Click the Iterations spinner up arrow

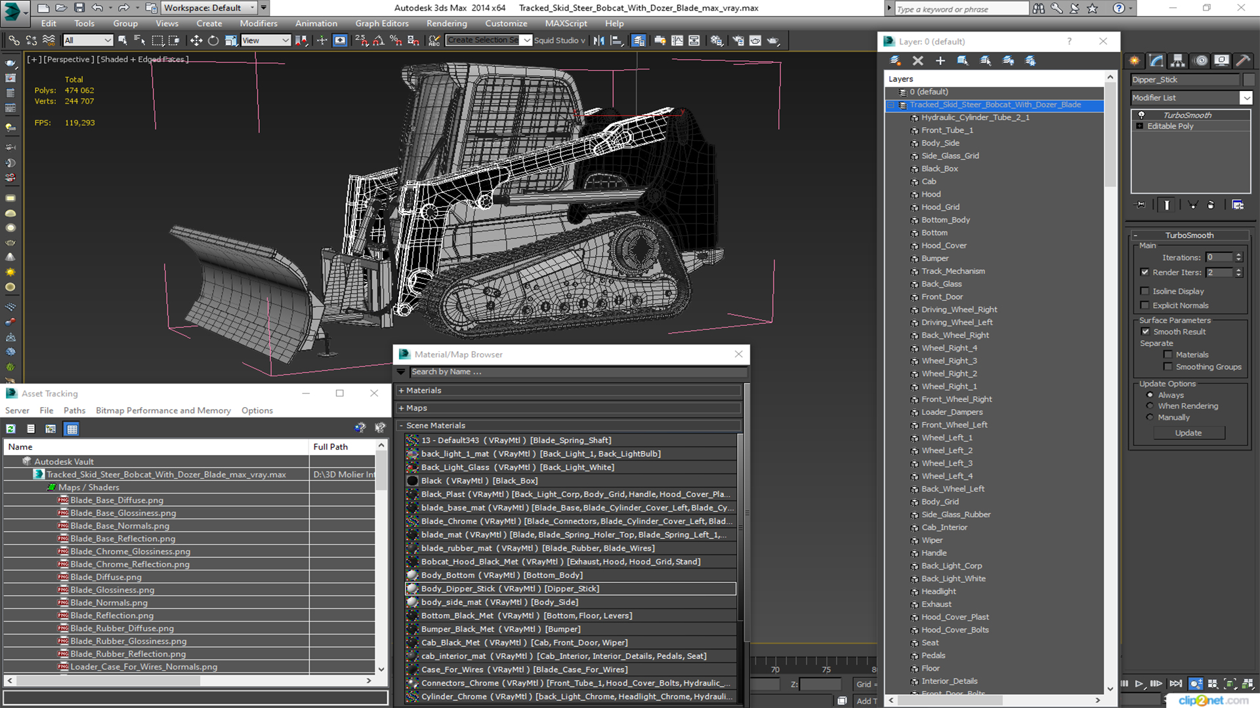click(x=1238, y=255)
